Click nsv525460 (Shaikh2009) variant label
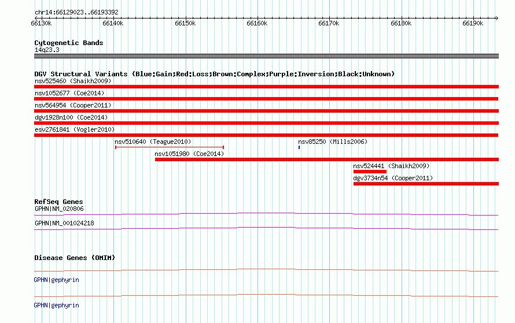The image size is (515, 323). pyautogui.click(x=73, y=81)
